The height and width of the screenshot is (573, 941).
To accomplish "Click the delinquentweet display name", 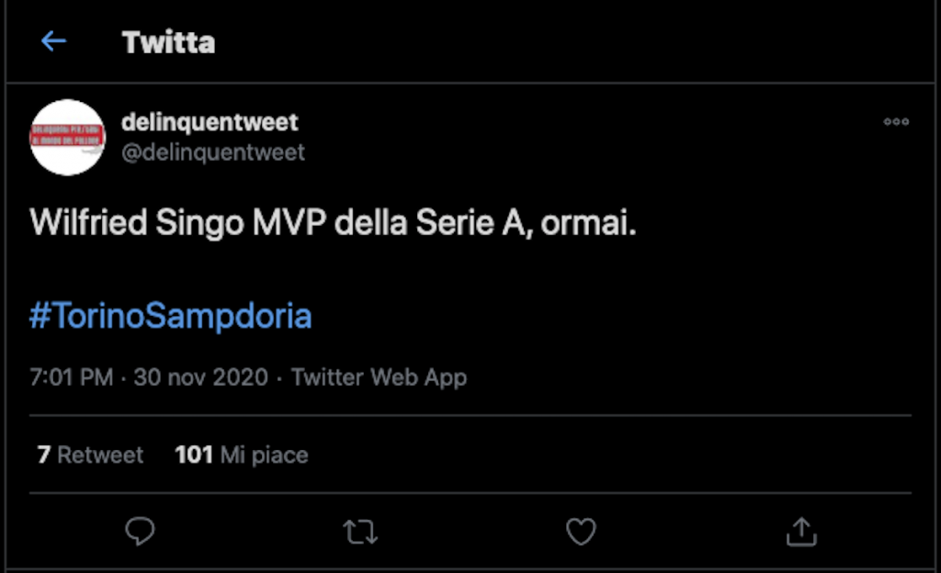I will pos(210,122).
